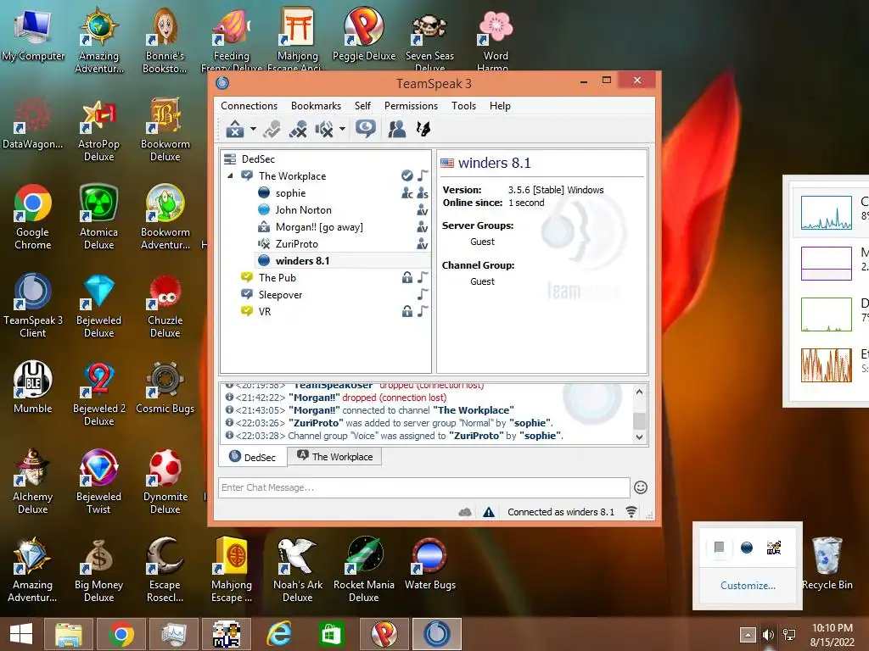
Task: Open the Connections menu
Action: pyautogui.click(x=249, y=106)
